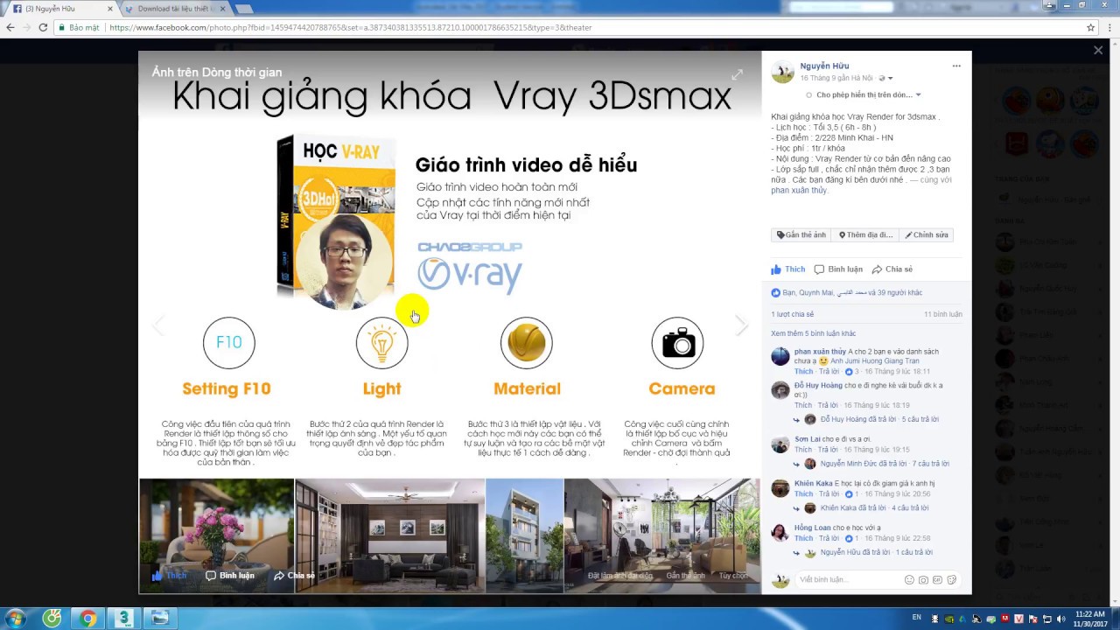Open Sơn Lai commenter name

coord(808,439)
